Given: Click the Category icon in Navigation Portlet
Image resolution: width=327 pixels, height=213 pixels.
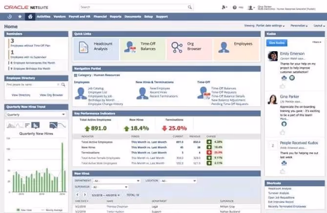Looking at the screenshot, I should [x=76, y=75].
